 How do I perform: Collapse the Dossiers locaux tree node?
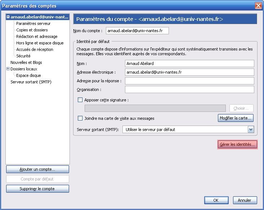(x=8, y=69)
